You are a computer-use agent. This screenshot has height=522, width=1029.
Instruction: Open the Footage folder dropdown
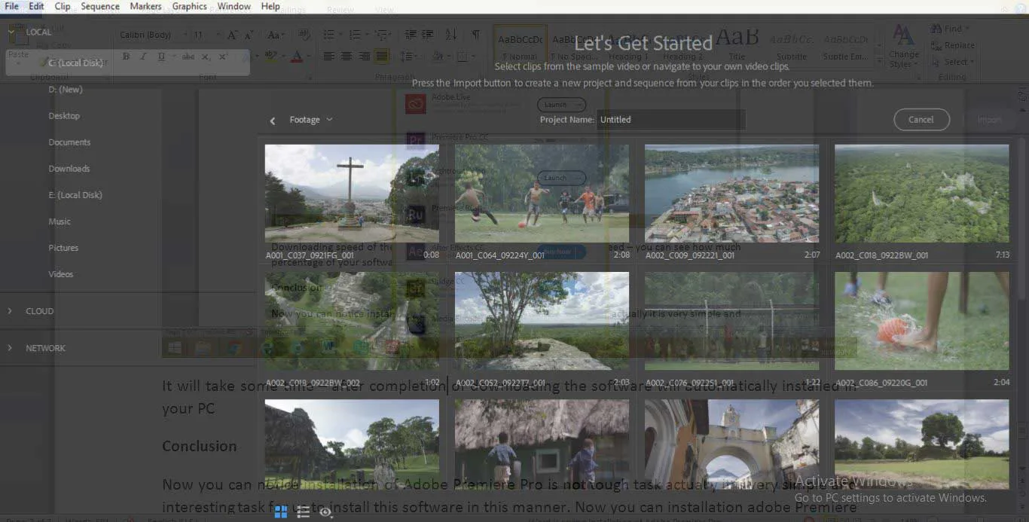[x=311, y=120]
